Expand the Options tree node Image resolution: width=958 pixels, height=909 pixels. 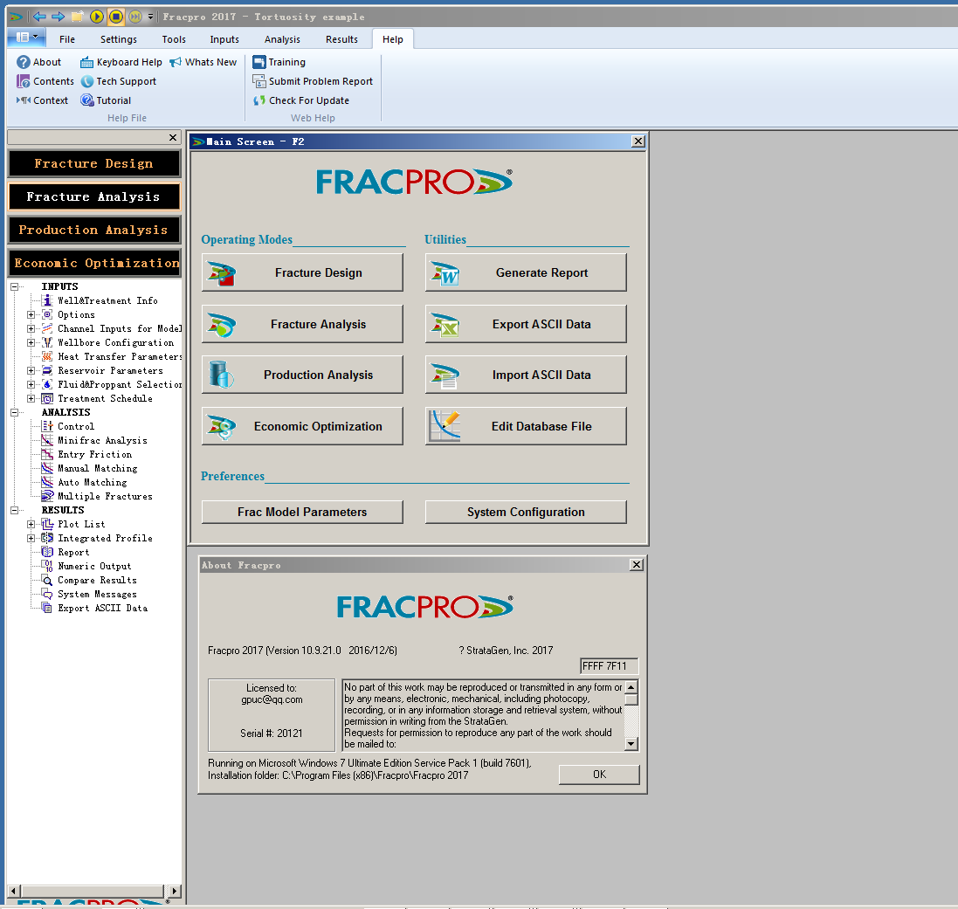click(31, 314)
